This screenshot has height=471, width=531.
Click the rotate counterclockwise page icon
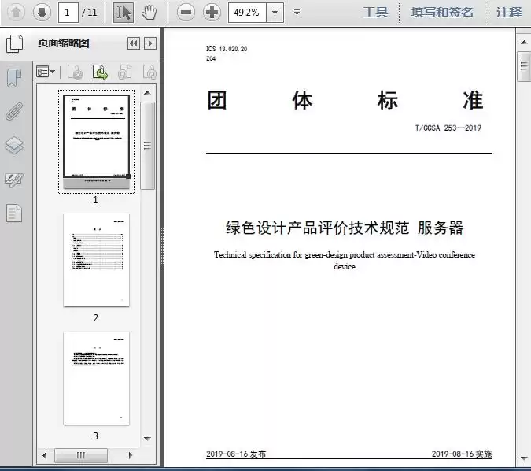pos(124,72)
